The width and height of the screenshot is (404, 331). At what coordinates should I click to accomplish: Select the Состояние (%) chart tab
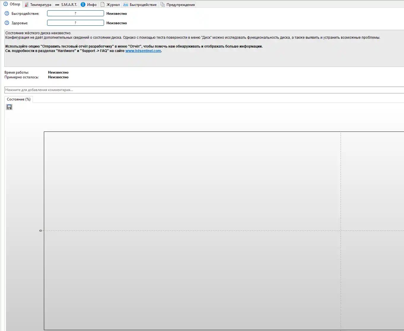click(19, 99)
